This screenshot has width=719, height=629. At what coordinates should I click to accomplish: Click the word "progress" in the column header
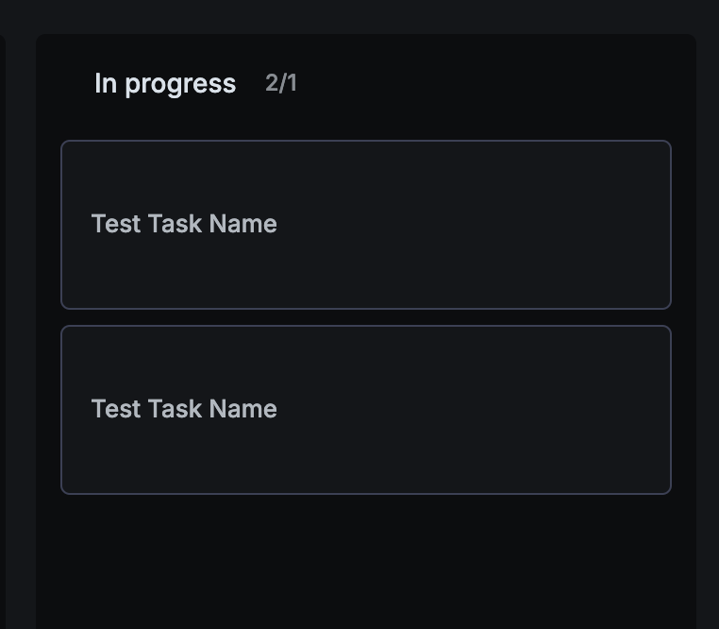click(180, 84)
